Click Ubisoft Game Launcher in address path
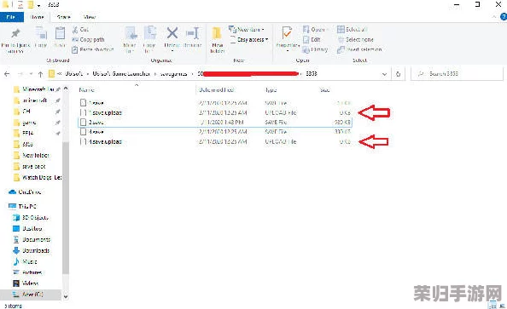Screen dimensions: 507x309 [x=121, y=74]
